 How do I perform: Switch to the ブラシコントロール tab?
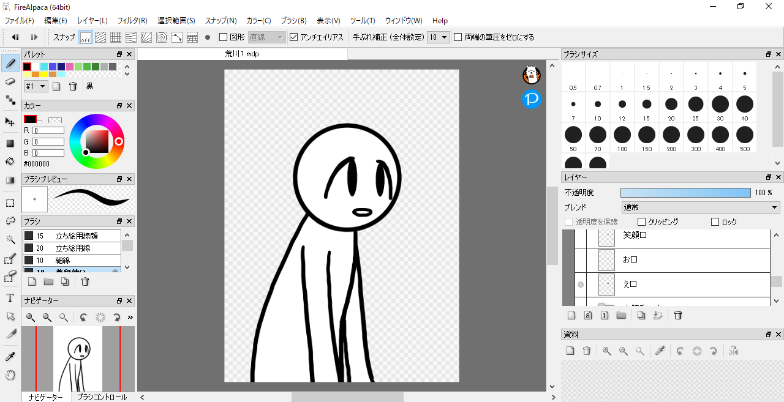click(x=102, y=397)
